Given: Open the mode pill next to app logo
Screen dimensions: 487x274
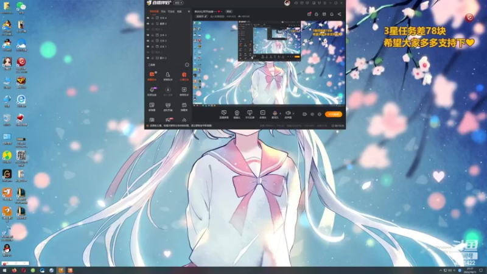Looking at the screenshot, I should pos(178,3).
